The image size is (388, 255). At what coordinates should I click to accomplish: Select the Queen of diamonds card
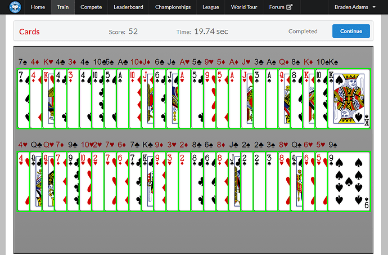point(284,99)
